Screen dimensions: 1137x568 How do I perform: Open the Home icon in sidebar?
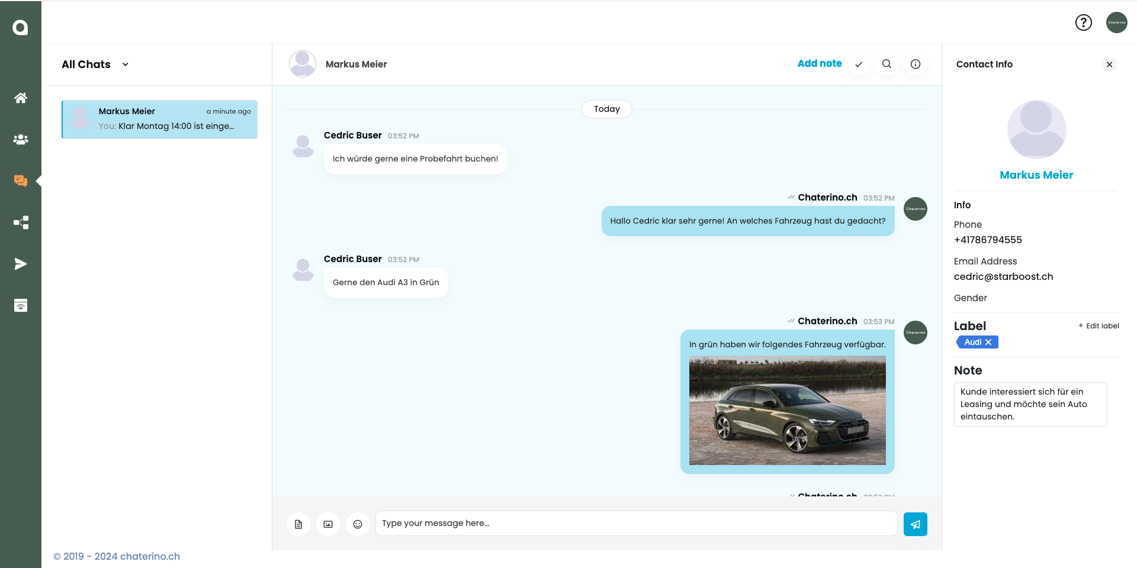(21, 98)
